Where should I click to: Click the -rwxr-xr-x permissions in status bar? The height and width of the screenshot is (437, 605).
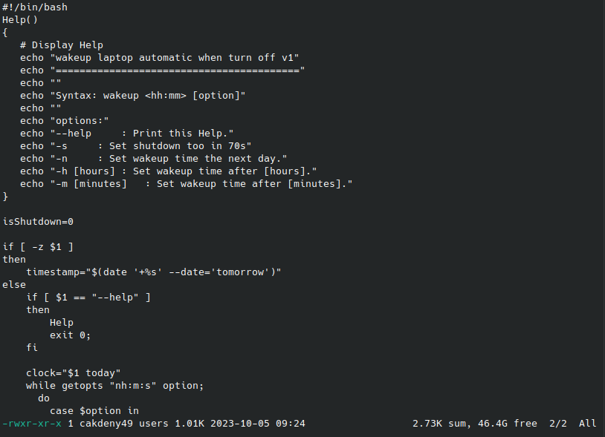point(32,424)
